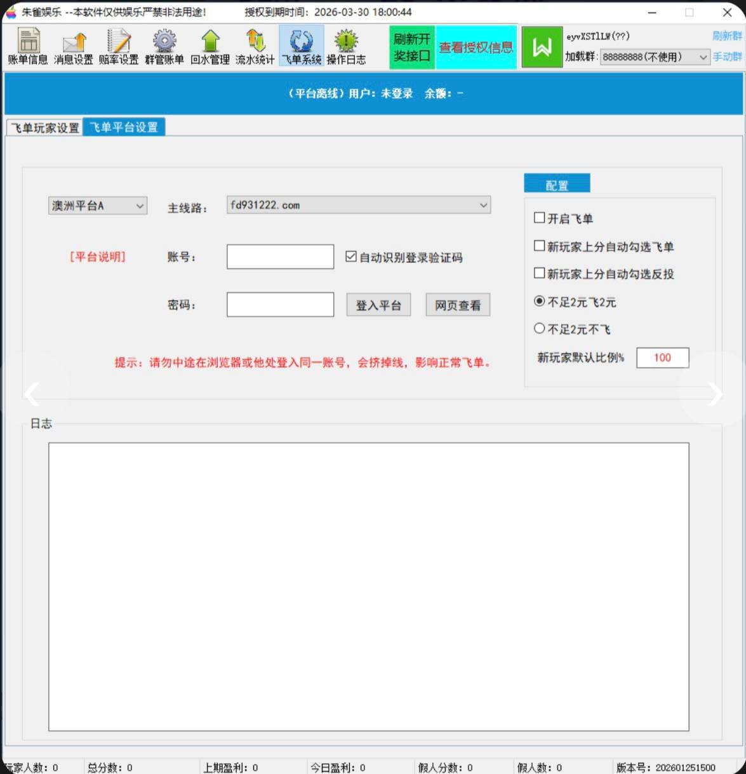Click the eyvXSTlLW username text
This screenshot has height=774, width=746.
pos(598,36)
